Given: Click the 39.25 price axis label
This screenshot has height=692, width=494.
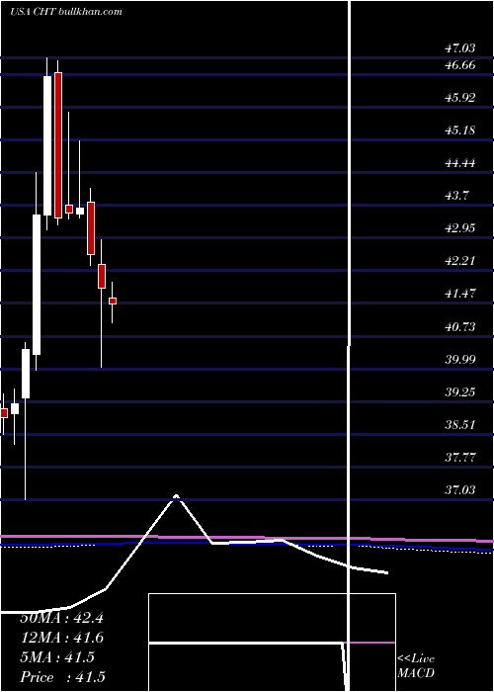Looking at the screenshot, I should (460, 391).
